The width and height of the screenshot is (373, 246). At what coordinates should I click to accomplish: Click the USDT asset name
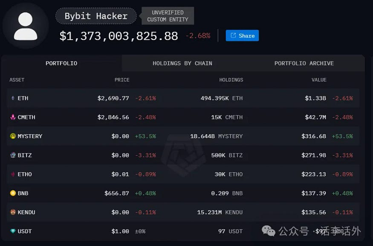pyautogui.click(x=25, y=231)
